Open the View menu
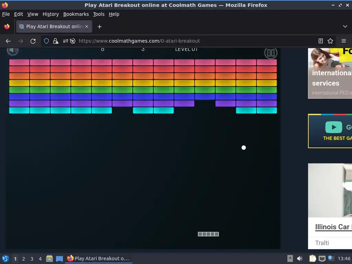Viewport: 352px width, 264px height. coord(33,14)
